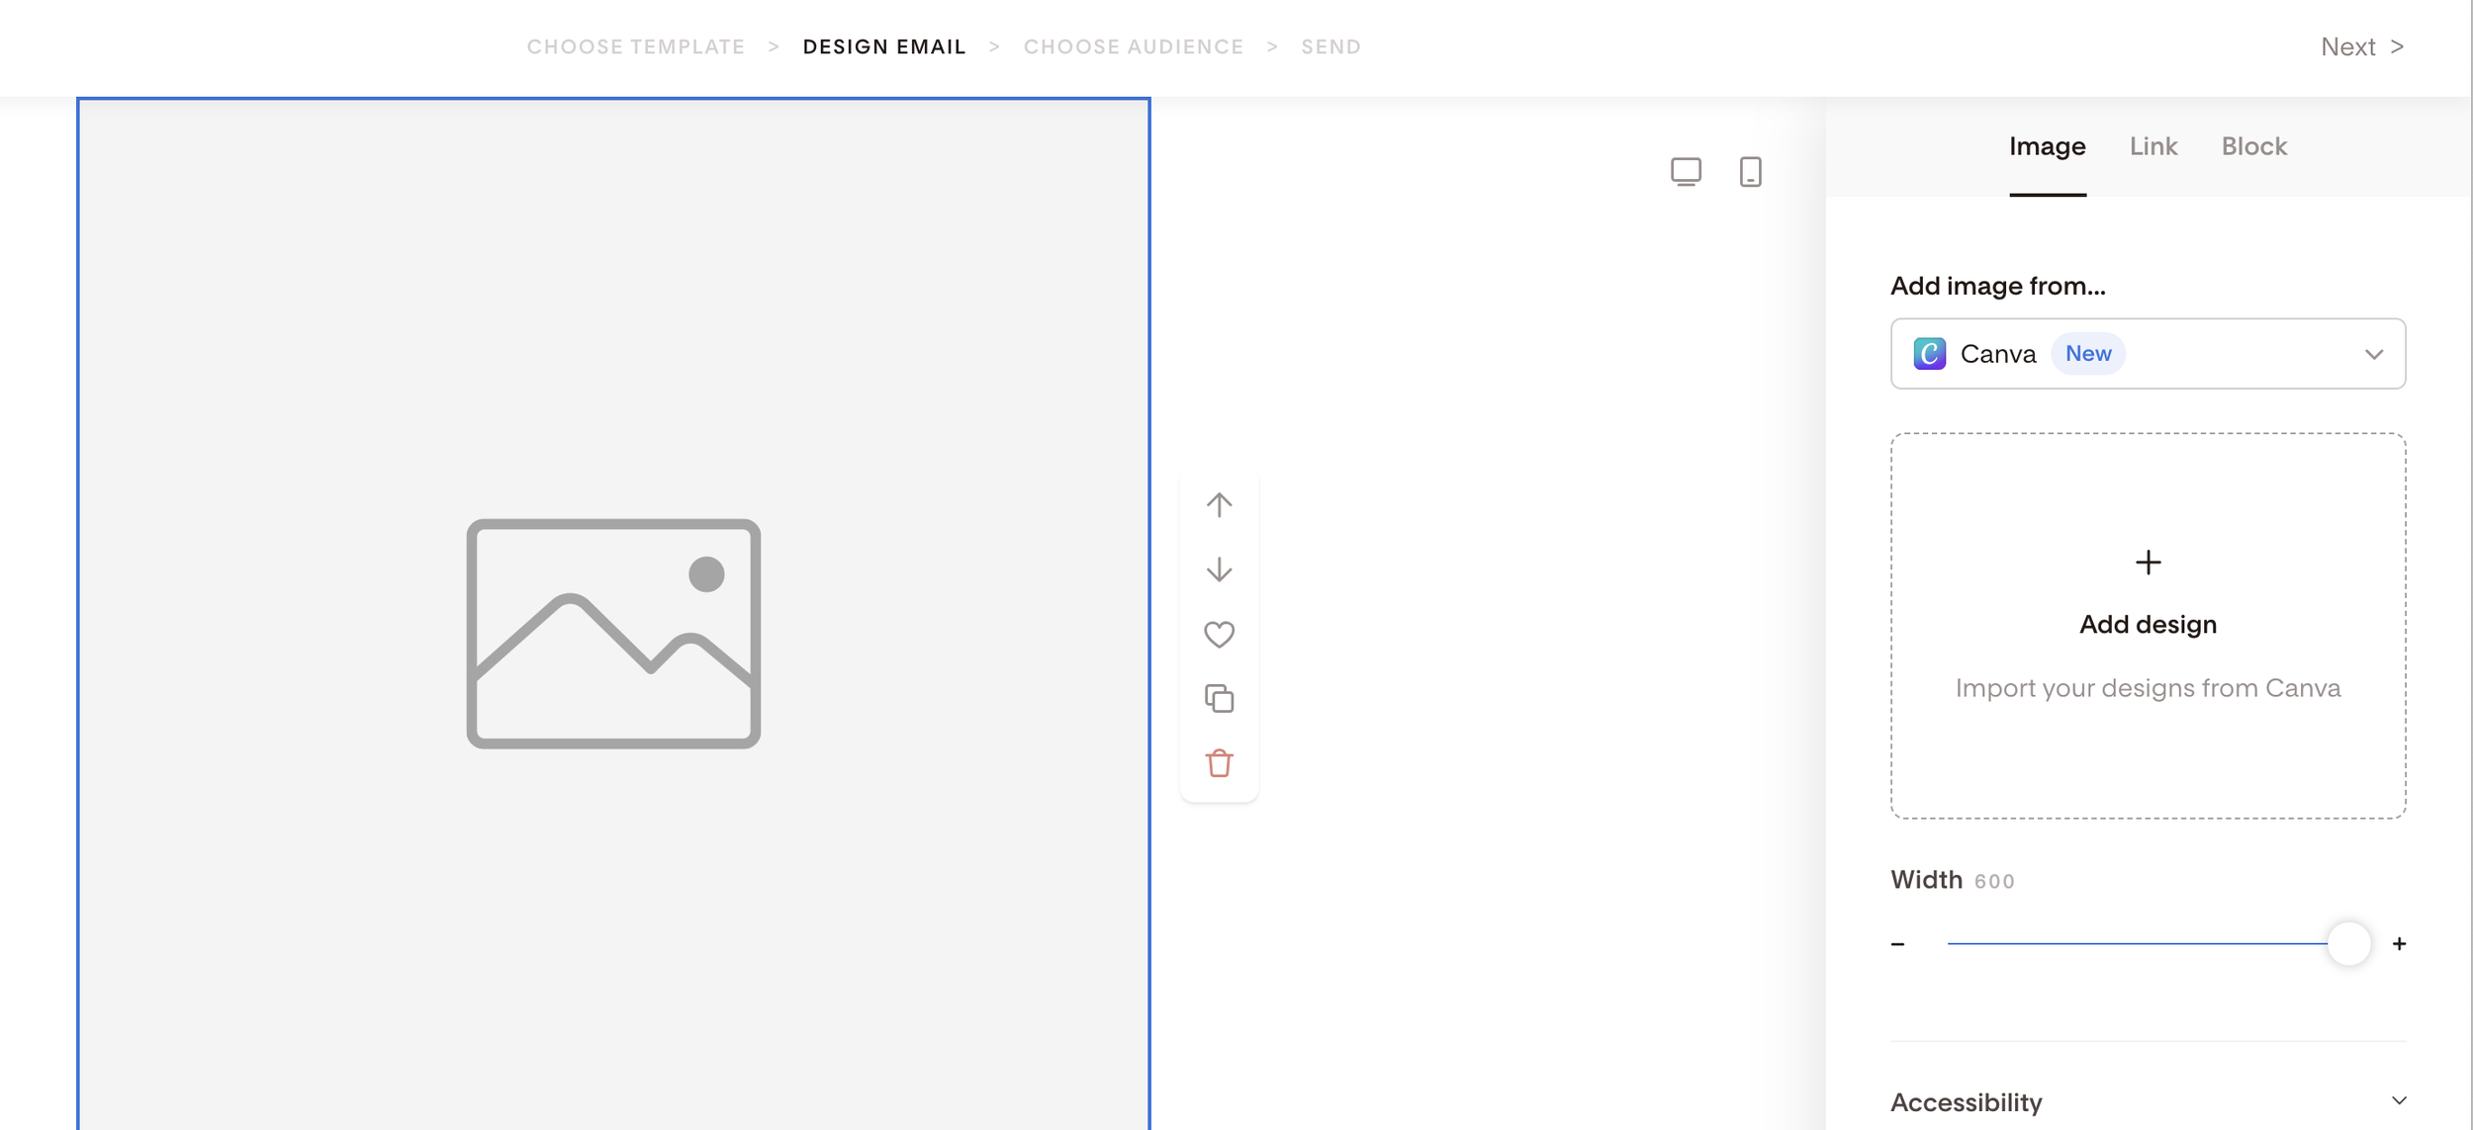Go back to Choose Template step
2473x1130 pixels.
click(637, 46)
